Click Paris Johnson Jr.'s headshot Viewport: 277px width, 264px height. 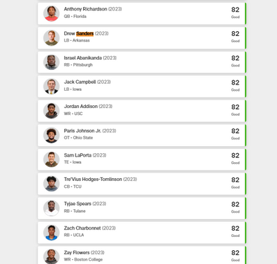51,135
